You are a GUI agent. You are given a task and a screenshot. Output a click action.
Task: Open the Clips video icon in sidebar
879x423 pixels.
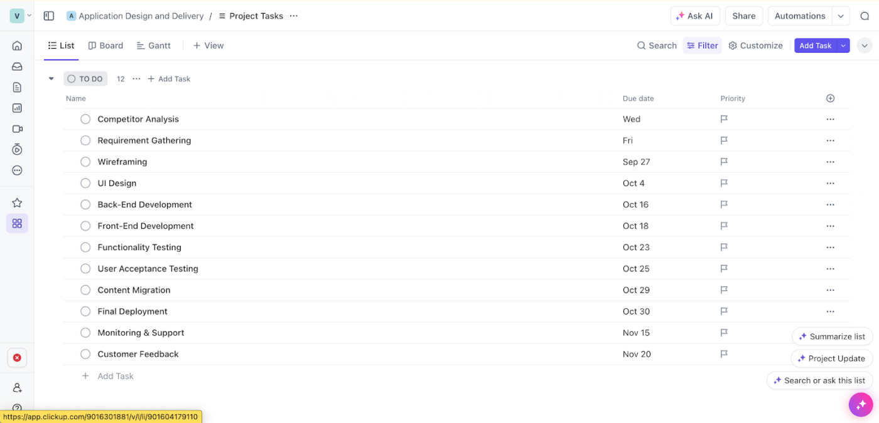17,128
